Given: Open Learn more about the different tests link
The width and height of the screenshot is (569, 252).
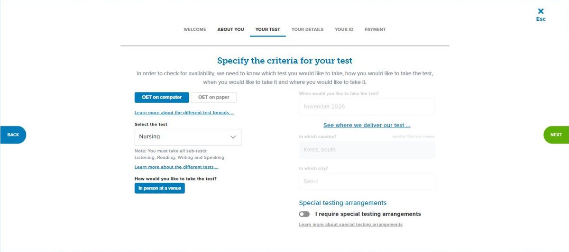Looking at the screenshot, I should pos(176,167).
